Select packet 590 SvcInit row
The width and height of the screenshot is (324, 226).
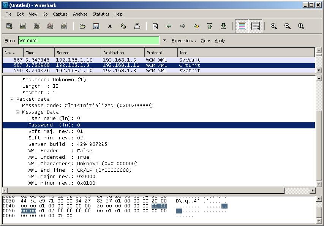[159, 71]
